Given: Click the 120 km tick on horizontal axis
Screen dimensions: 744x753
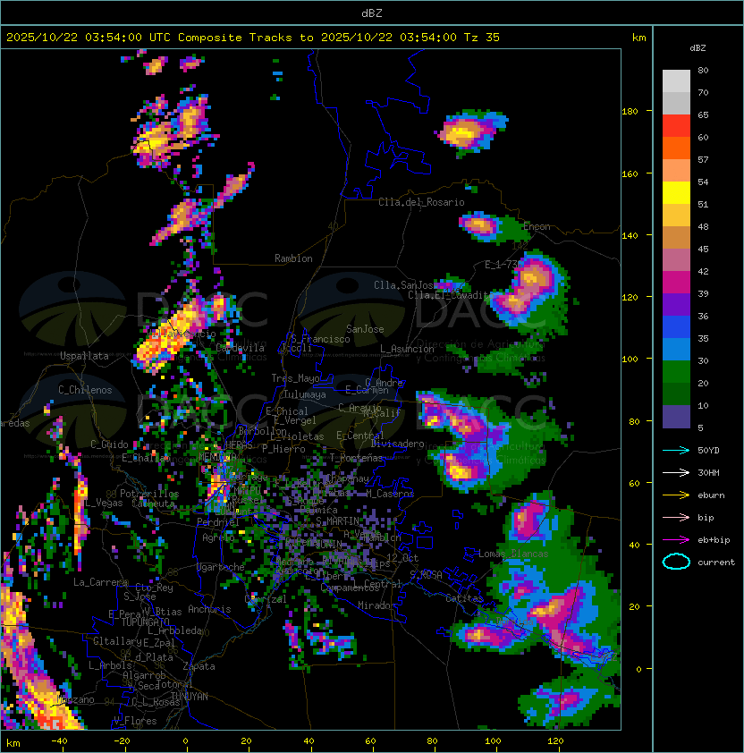Looking at the screenshot, I should point(555,741).
